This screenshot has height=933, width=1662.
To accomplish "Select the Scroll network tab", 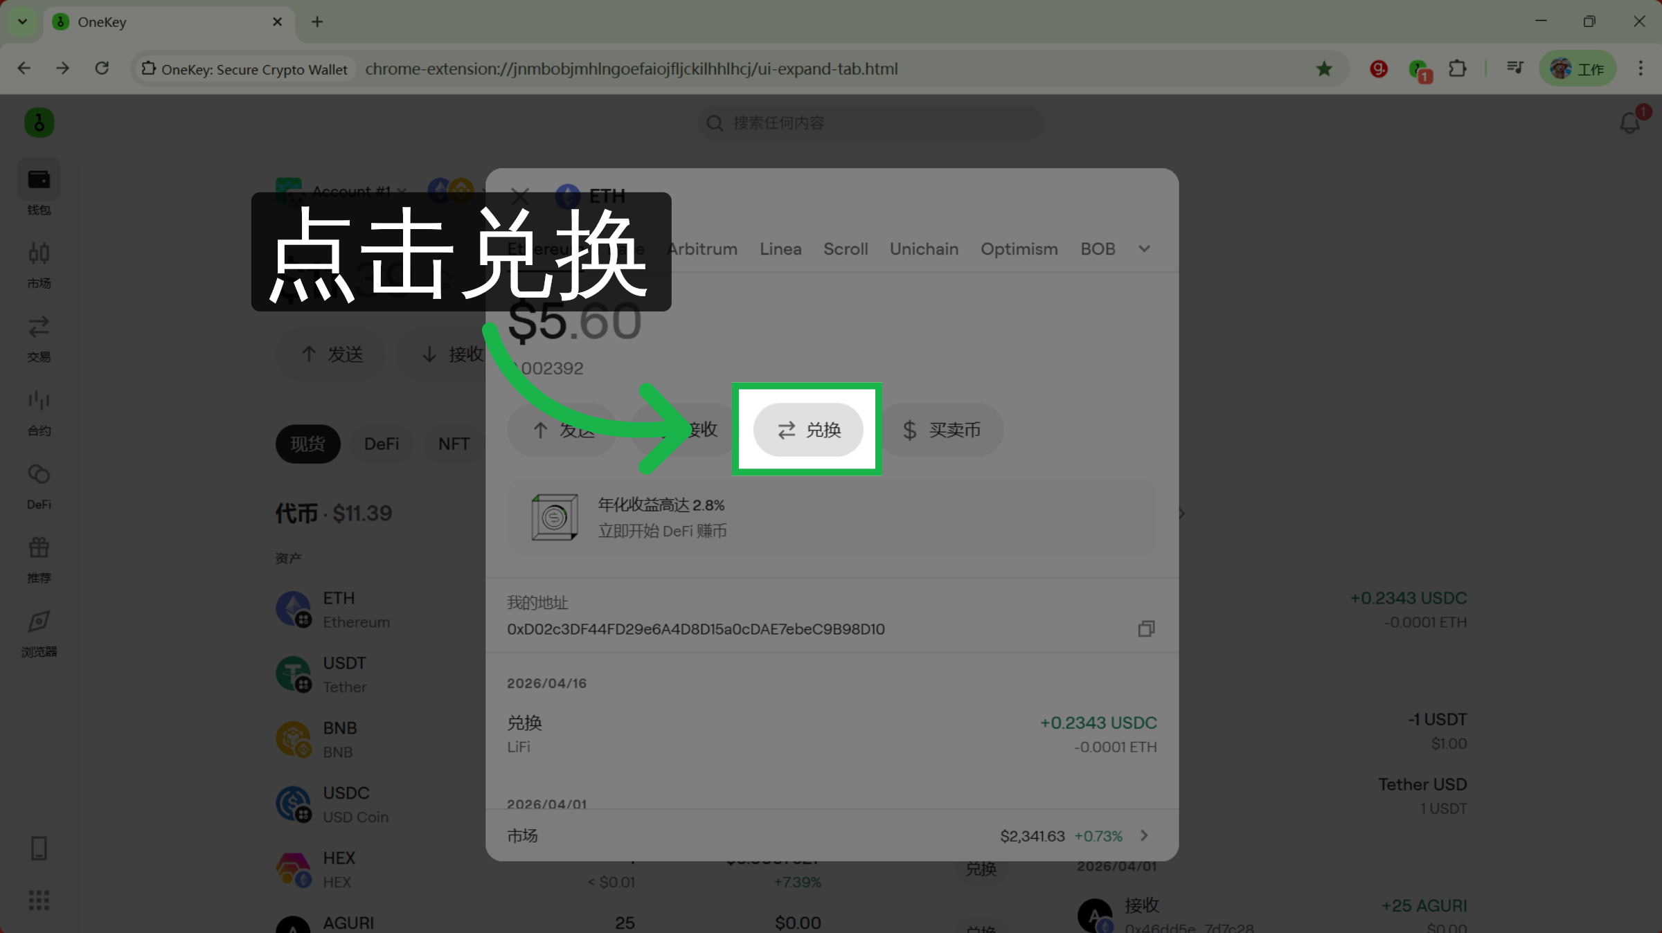I will tap(846, 249).
